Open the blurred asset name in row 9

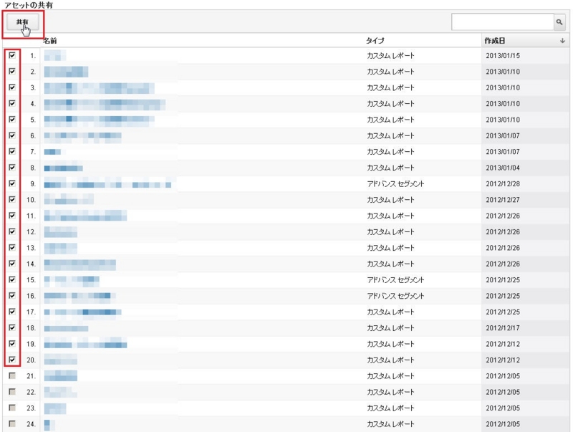pos(108,184)
